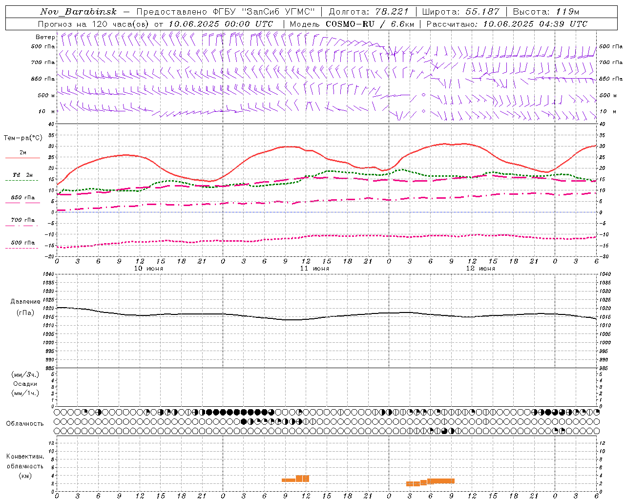This screenshot has height=500, width=625.
Task: Click the Тем-ра(°C) panel label
Action: (23, 138)
